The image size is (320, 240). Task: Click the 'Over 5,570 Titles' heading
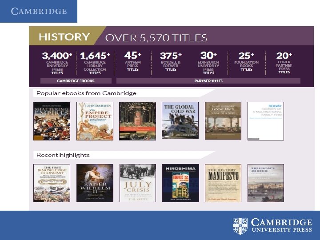(156, 38)
